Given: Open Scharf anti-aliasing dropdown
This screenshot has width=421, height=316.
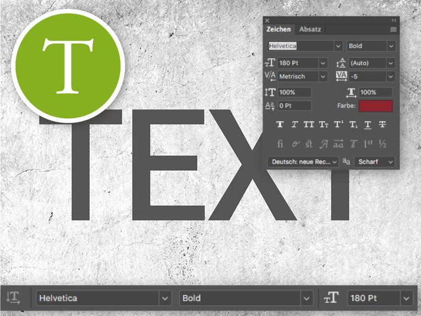Looking at the screenshot, I should 374,162.
